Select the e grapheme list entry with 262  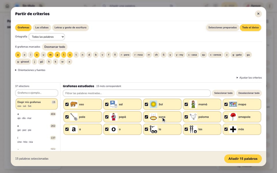coord(37,128)
